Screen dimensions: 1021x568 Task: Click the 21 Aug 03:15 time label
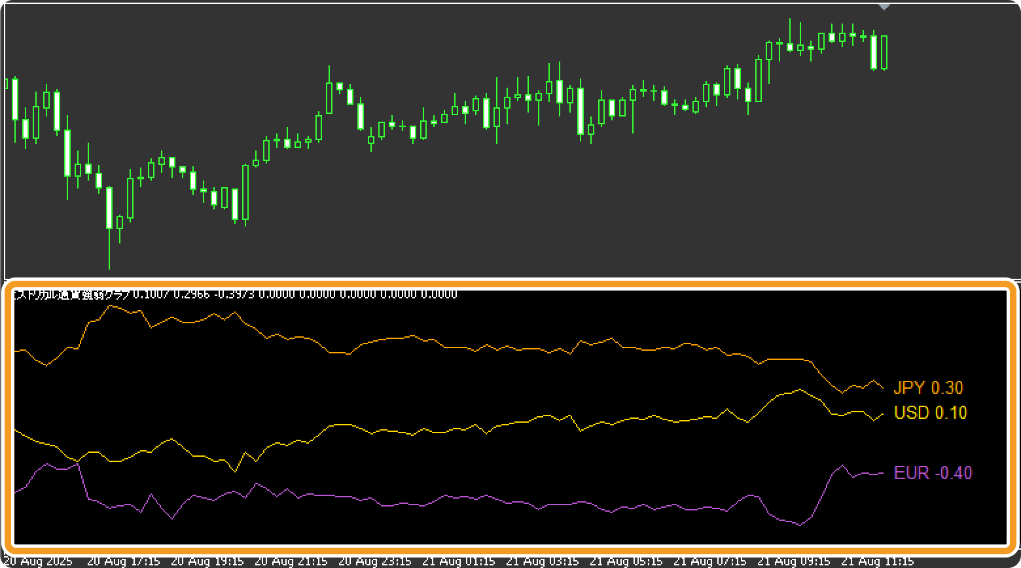543,561
